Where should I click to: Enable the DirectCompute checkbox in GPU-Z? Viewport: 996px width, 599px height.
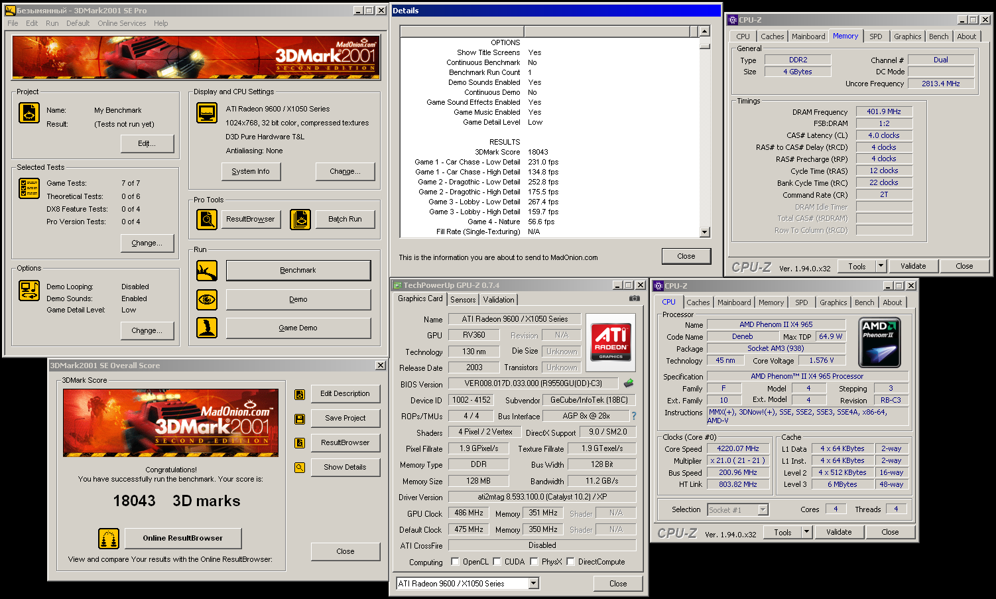click(x=570, y=562)
